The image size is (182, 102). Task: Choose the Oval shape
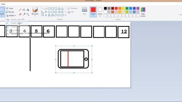point(49,9)
